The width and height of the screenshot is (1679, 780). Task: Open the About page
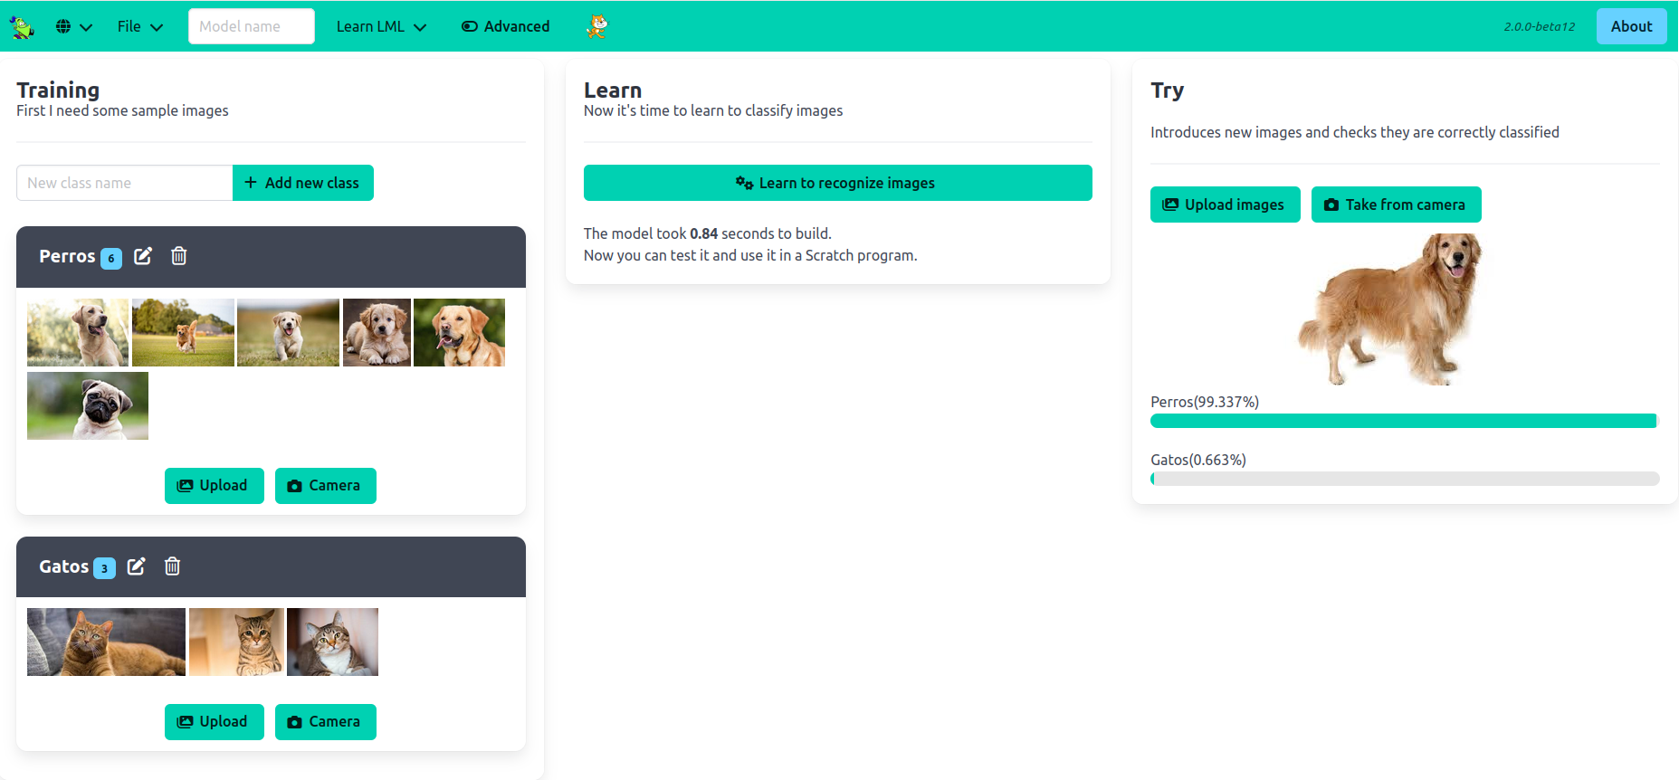coord(1631,26)
